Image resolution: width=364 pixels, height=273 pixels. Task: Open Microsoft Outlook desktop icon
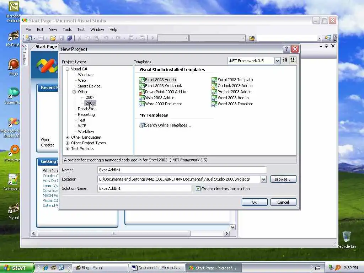click(x=14, y=12)
